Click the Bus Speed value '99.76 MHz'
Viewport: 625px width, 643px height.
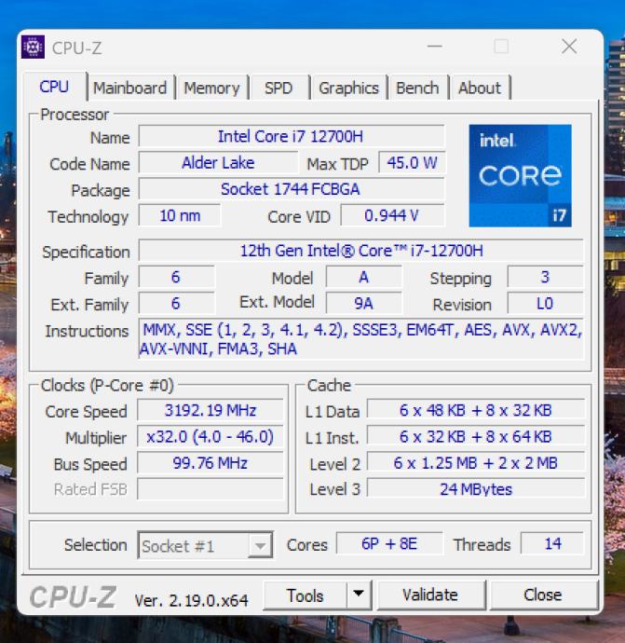(211, 463)
